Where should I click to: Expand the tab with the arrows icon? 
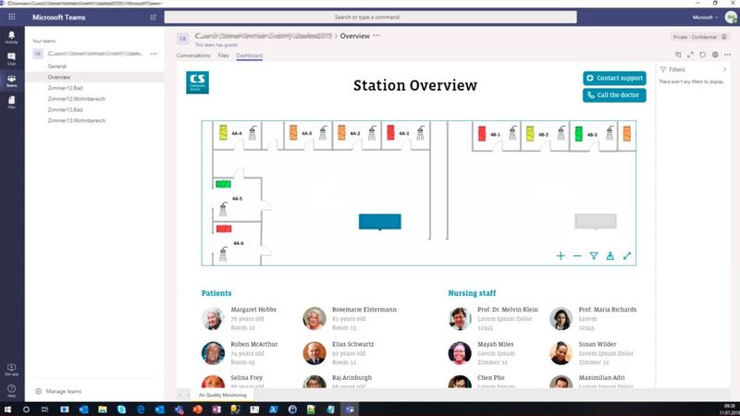(x=690, y=55)
